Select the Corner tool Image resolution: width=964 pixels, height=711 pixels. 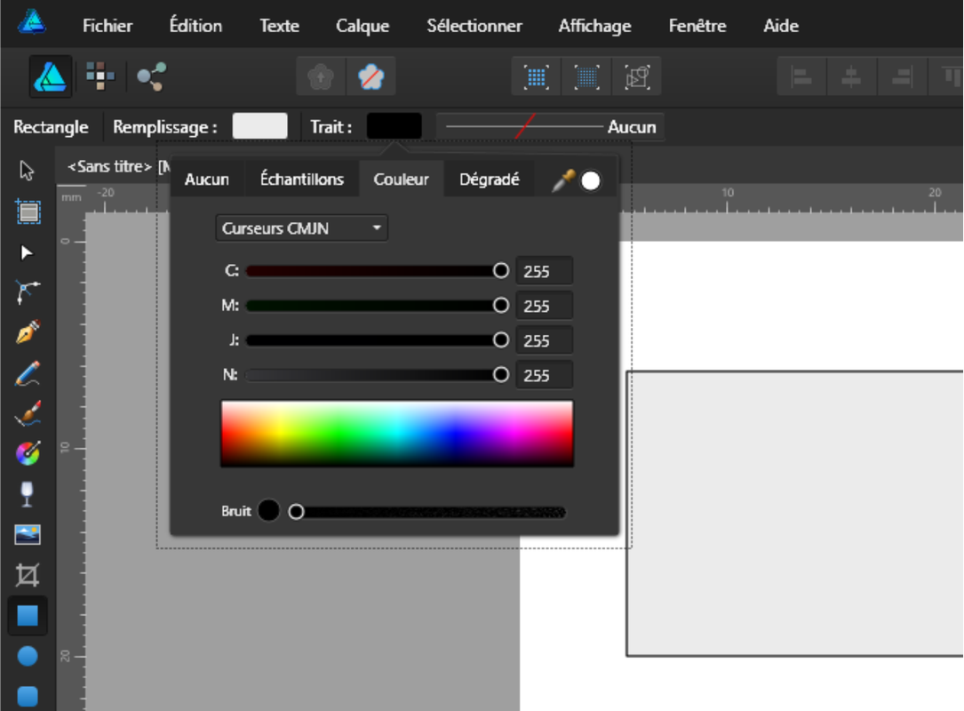[x=28, y=292]
